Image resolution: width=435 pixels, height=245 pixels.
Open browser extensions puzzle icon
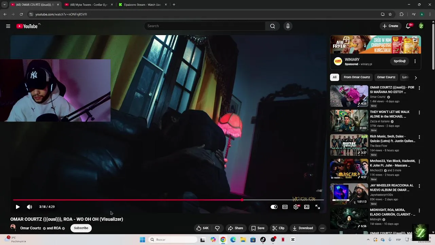pos(402,14)
